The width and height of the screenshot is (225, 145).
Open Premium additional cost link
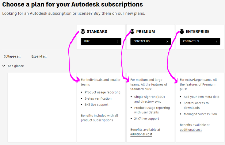pos(141,134)
